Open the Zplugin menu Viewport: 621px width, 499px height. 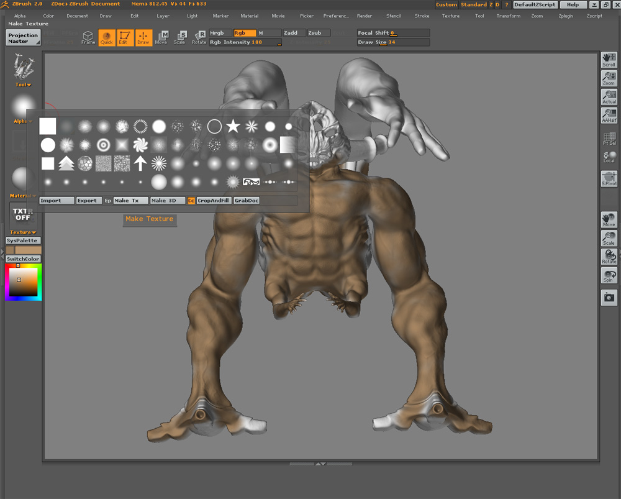[x=566, y=16]
